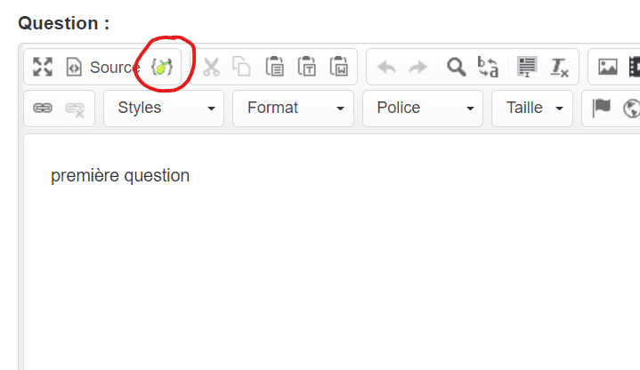640x370 pixels.
Task: Paste content from clipboard icon
Action: 274,67
